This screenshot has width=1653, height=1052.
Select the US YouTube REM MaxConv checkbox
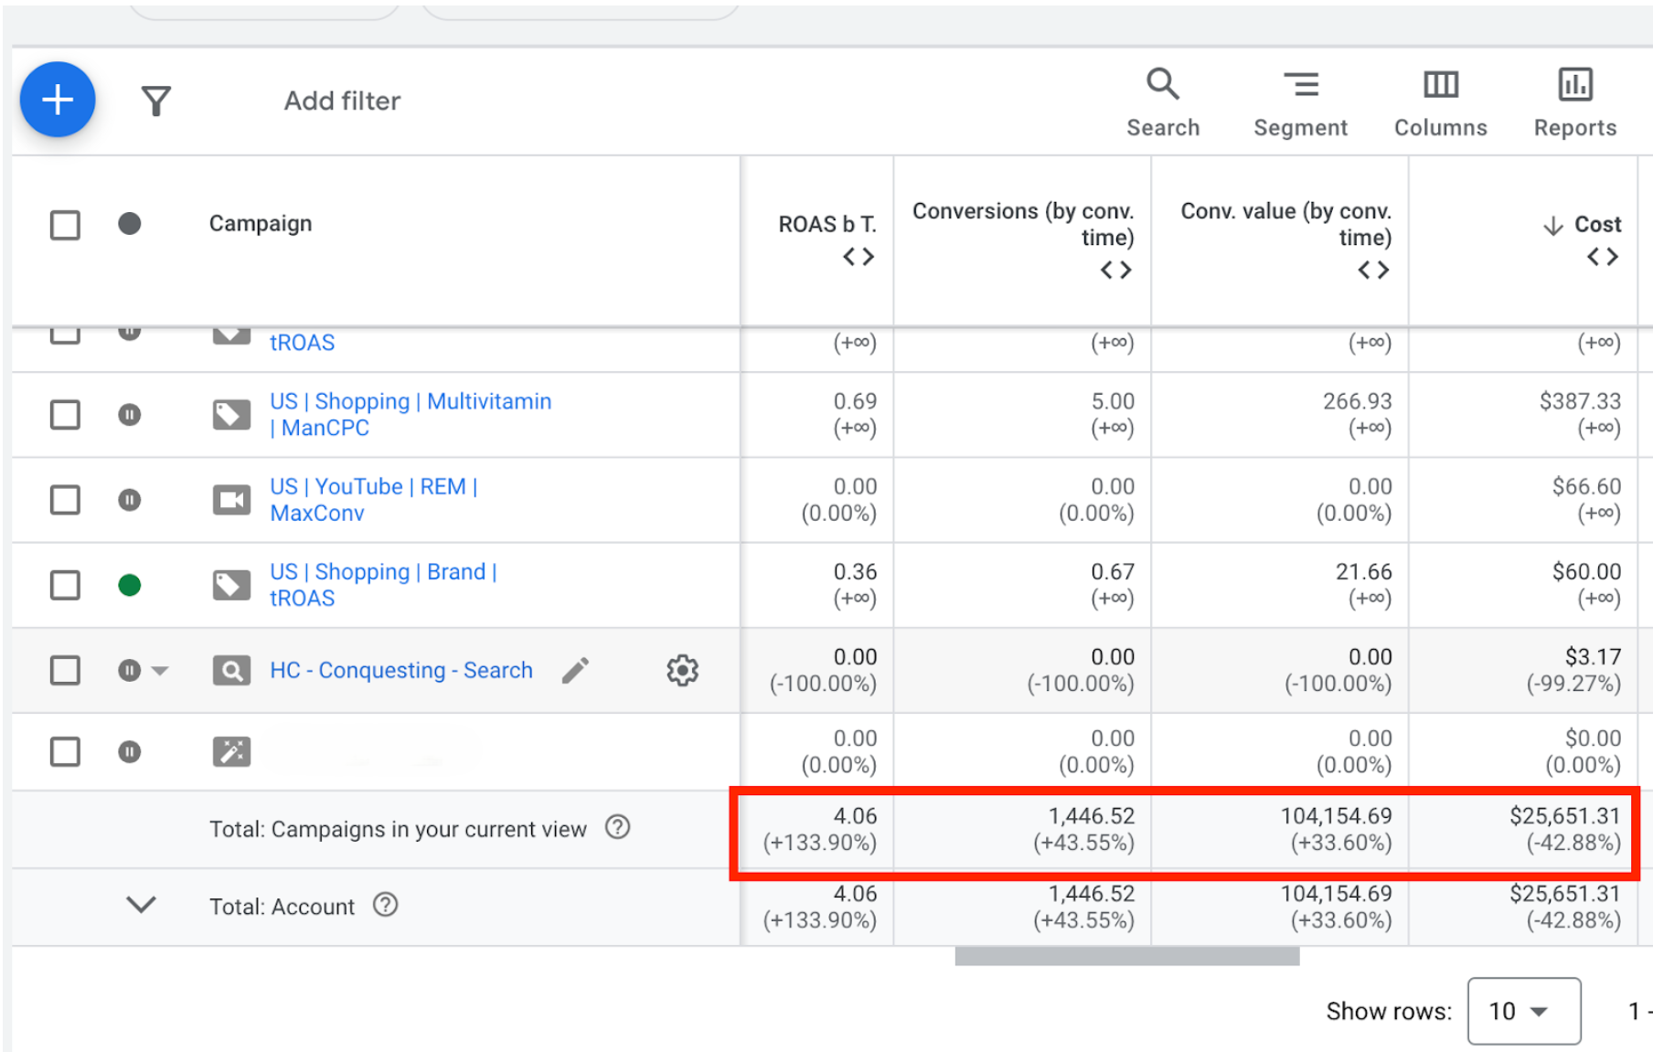(x=65, y=500)
